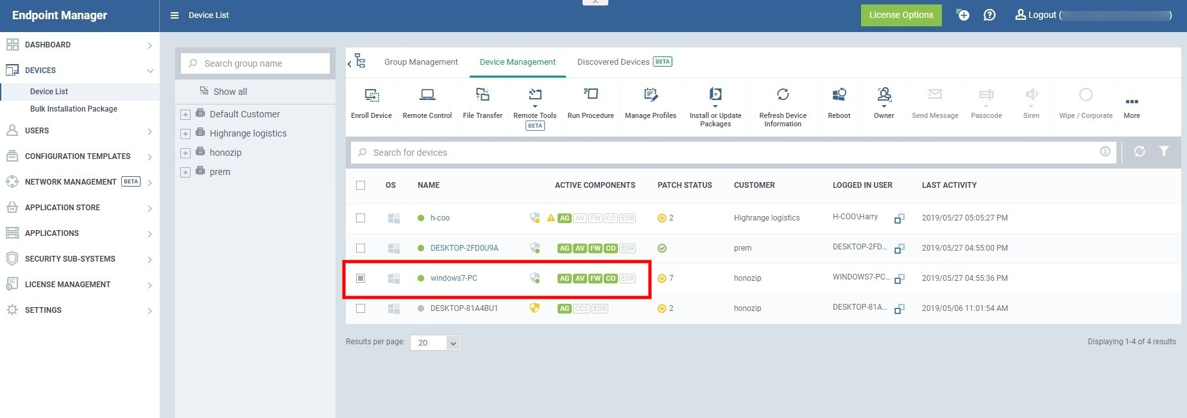Open Discovered Devices tab
The image size is (1187, 418).
point(624,62)
